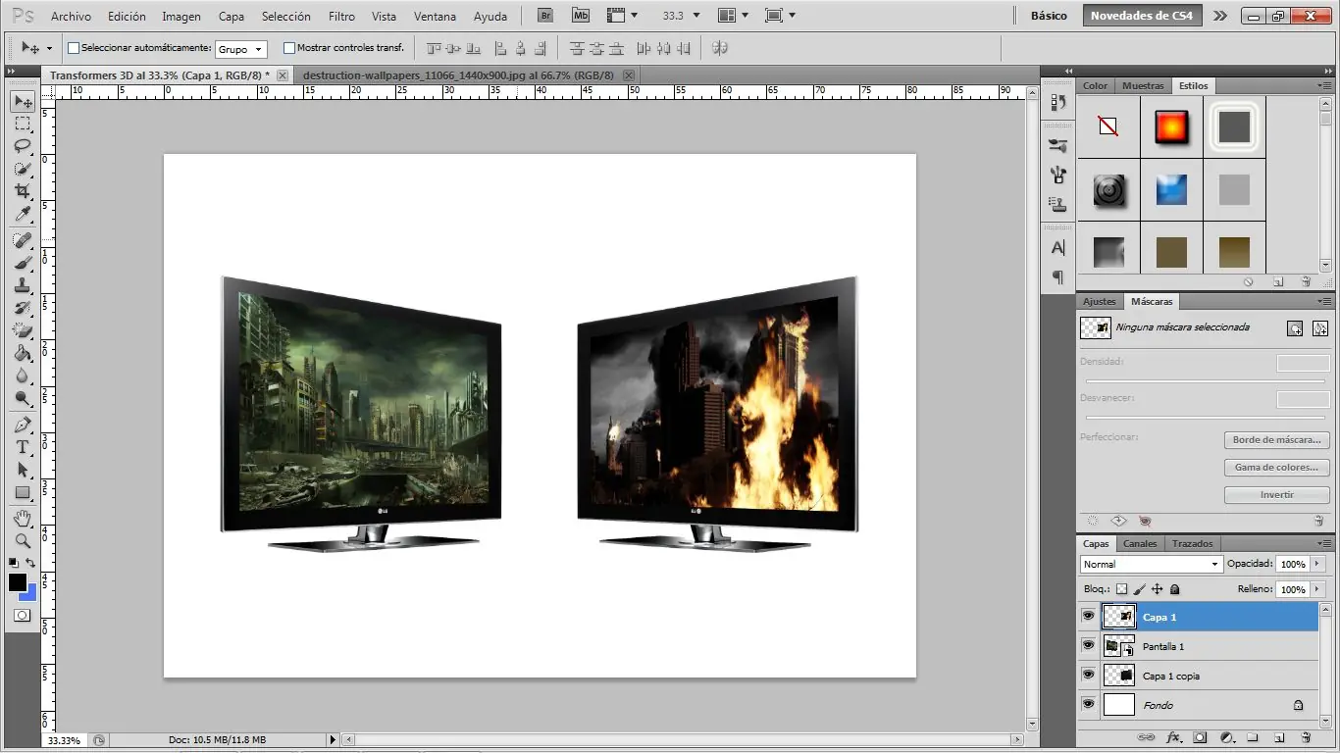Enable Seleccionar automáticamente checkbox
1340x753 pixels.
click(x=74, y=48)
